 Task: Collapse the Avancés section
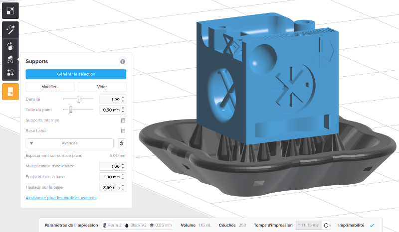click(69, 143)
